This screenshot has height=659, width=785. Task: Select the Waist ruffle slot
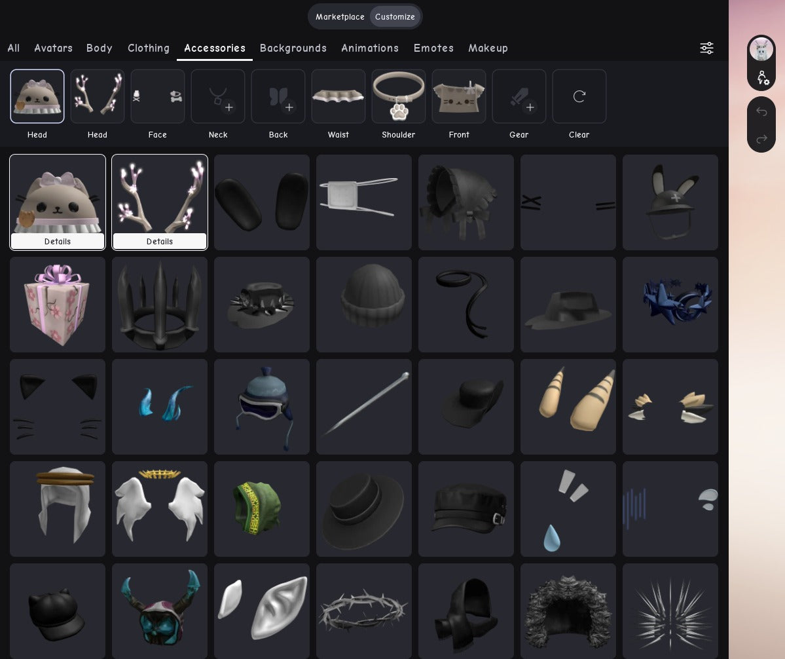(x=338, y=96)
